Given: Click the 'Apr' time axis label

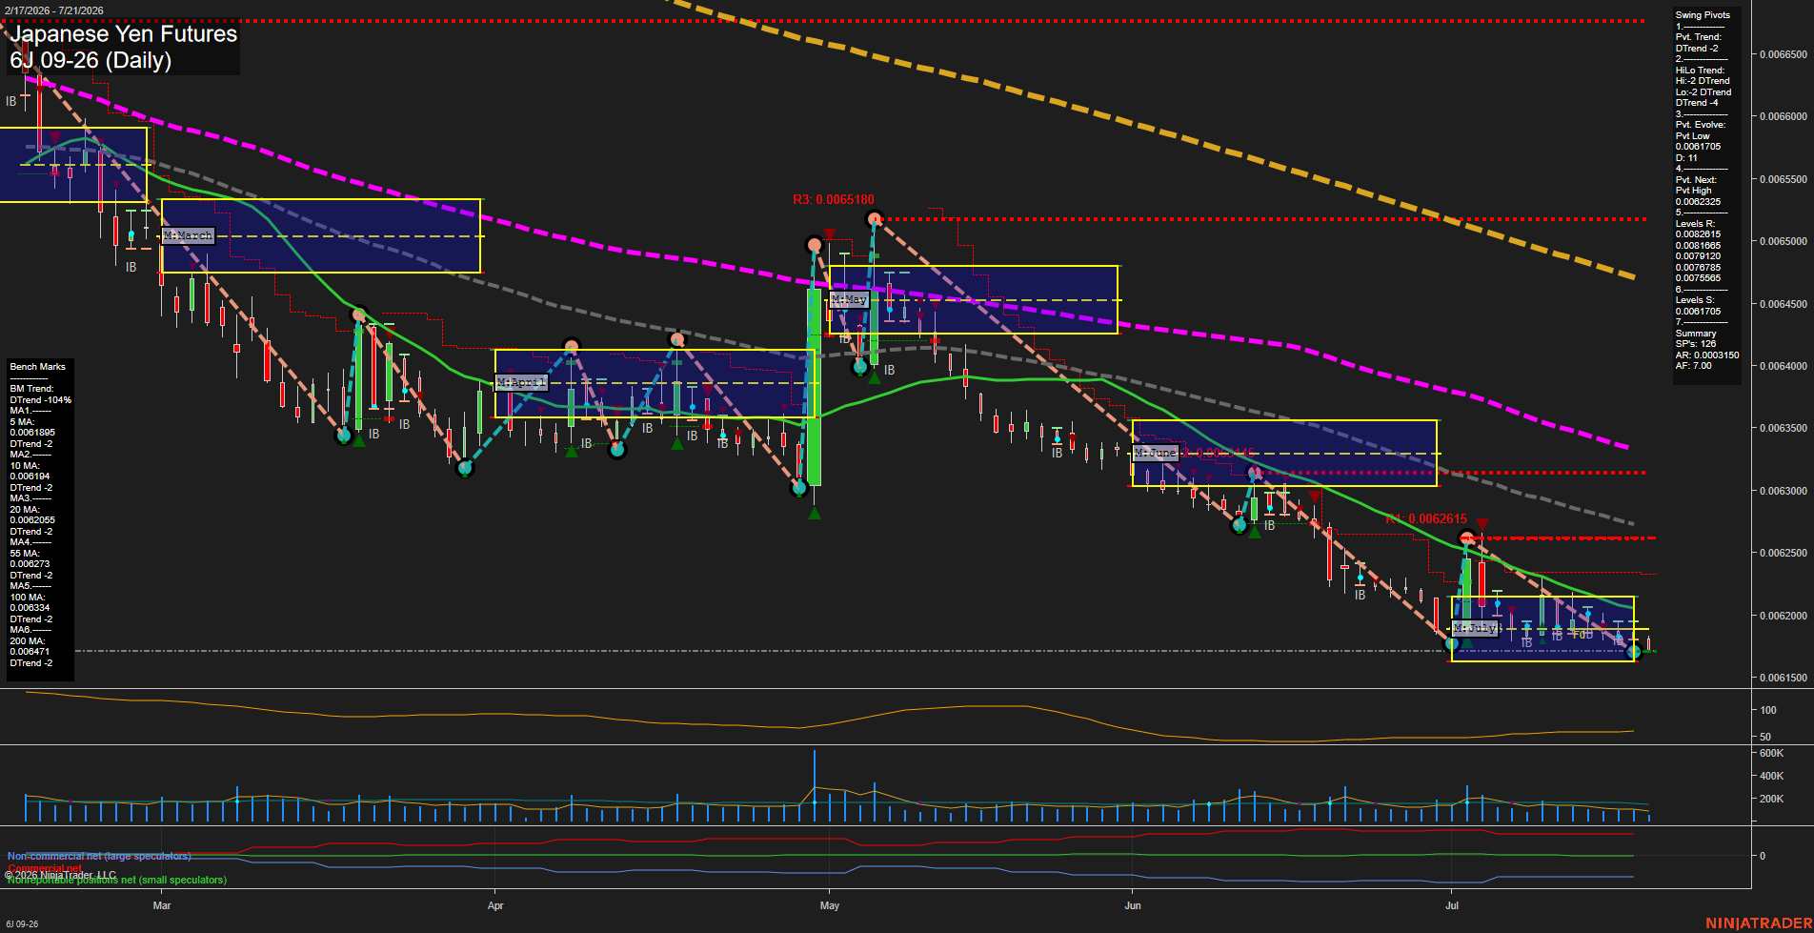Looking at the screenshot, I should (495, 905).
